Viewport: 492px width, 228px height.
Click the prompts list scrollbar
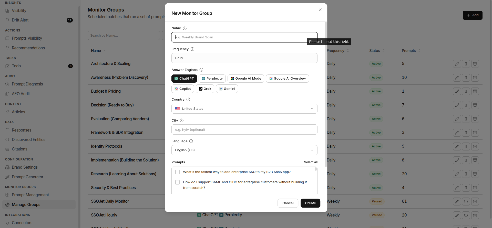pyautogui.click(x=316, y=169)
